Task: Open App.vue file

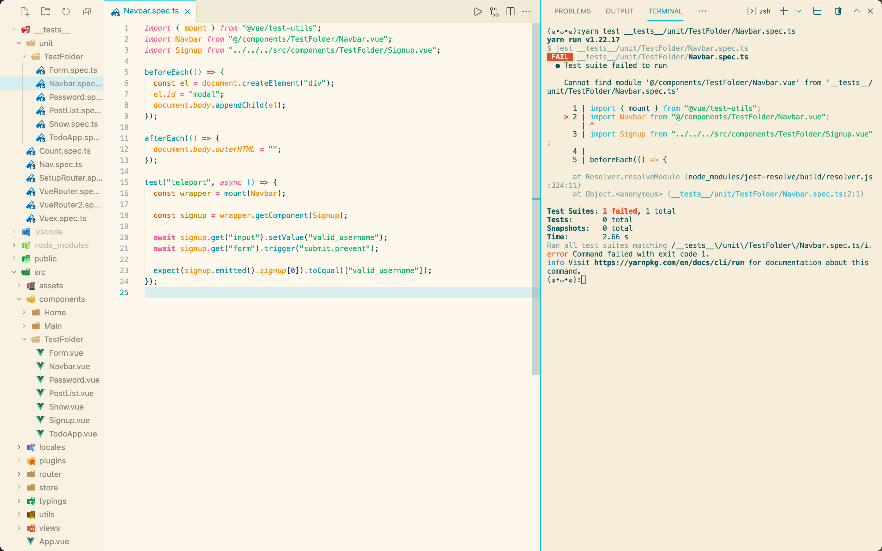Action: [x=52, y=542]
